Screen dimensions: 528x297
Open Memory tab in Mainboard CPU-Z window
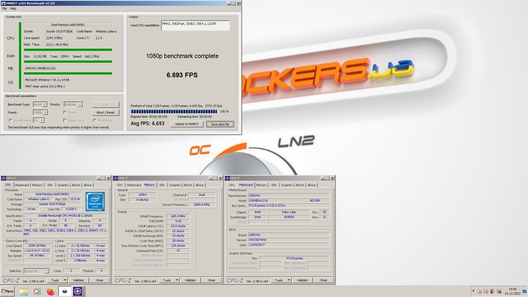tap(261, 185)
